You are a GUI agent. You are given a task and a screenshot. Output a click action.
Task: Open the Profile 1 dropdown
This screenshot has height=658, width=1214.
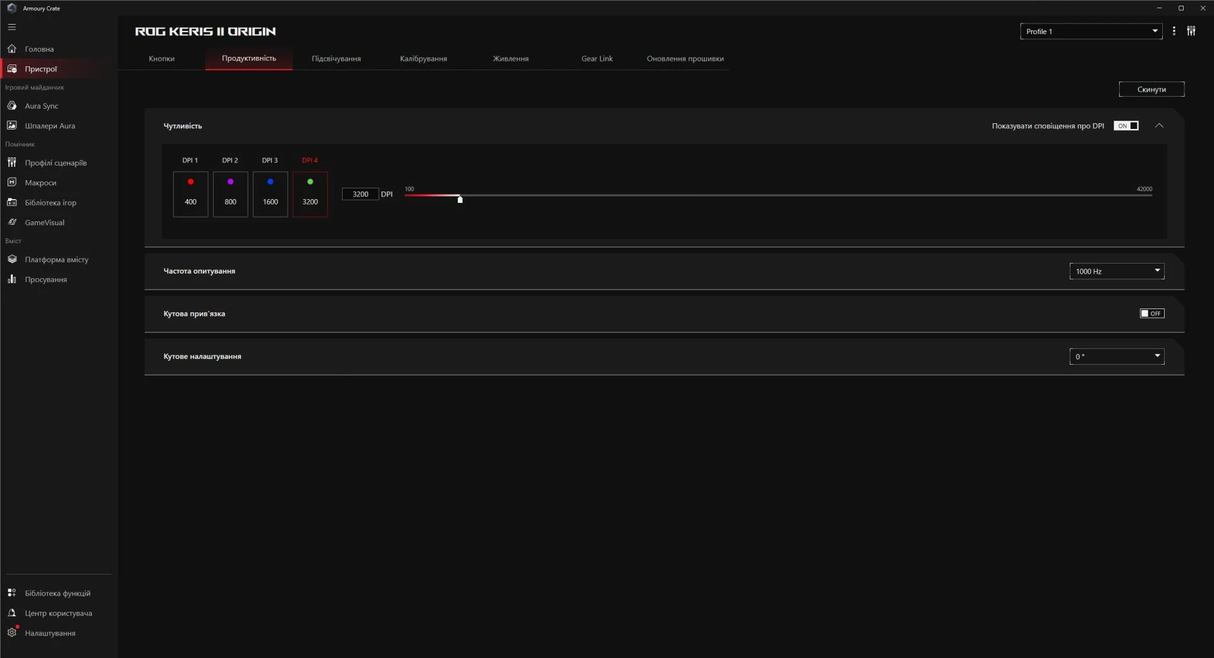pyautogui.click(x=1091, y=31)
